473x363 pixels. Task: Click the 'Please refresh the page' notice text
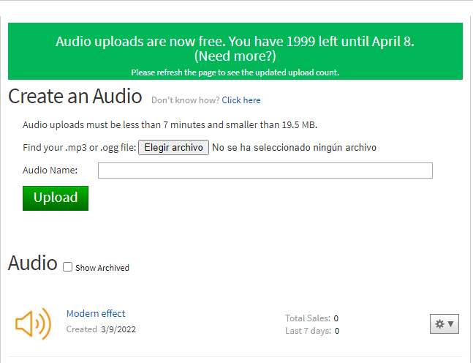pos(235,72)
